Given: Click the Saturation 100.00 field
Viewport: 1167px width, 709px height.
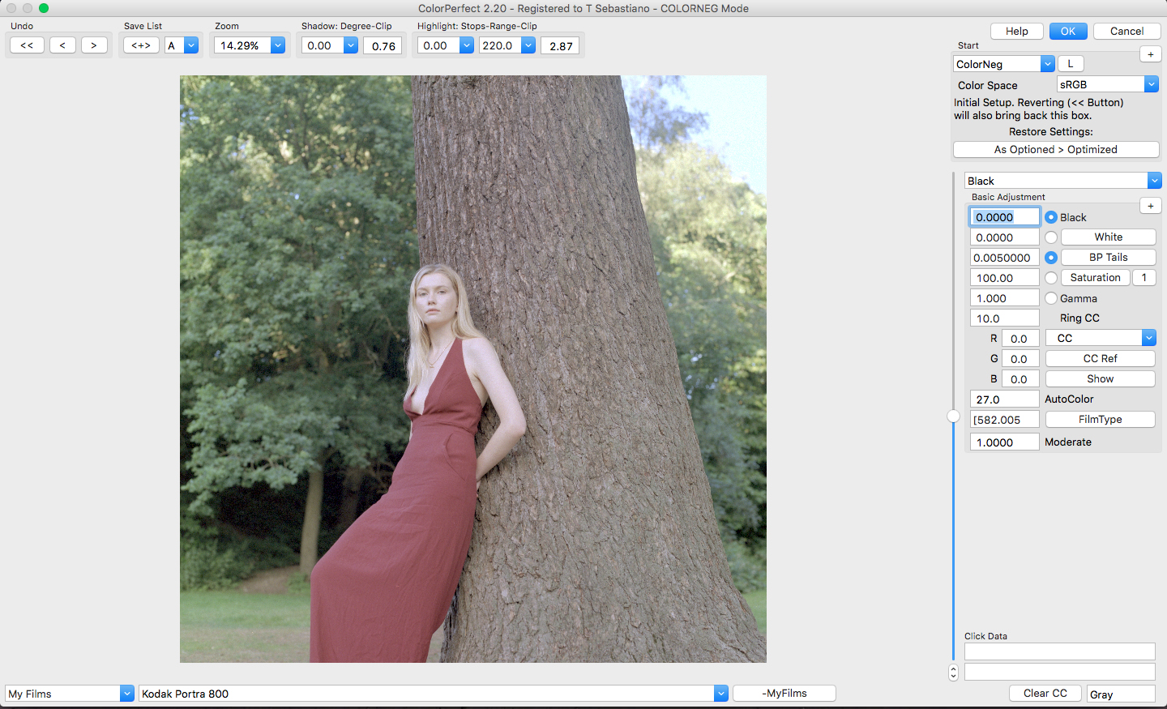Looking at the screenshot, I should click(x=1005, y=278).
